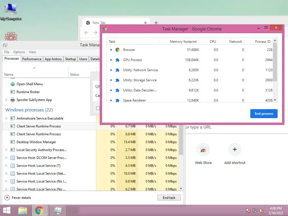This screenshot has height=216, width=288.
Task: Click the Action Center flag tray icon
Action: [248, 211]
